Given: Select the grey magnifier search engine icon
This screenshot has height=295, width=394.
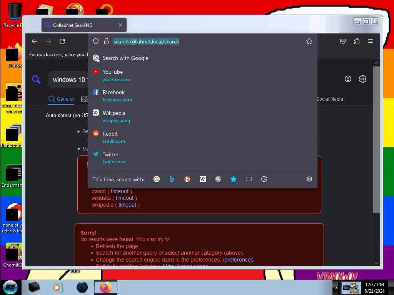Looking at the screenshot, I should 218,179.
